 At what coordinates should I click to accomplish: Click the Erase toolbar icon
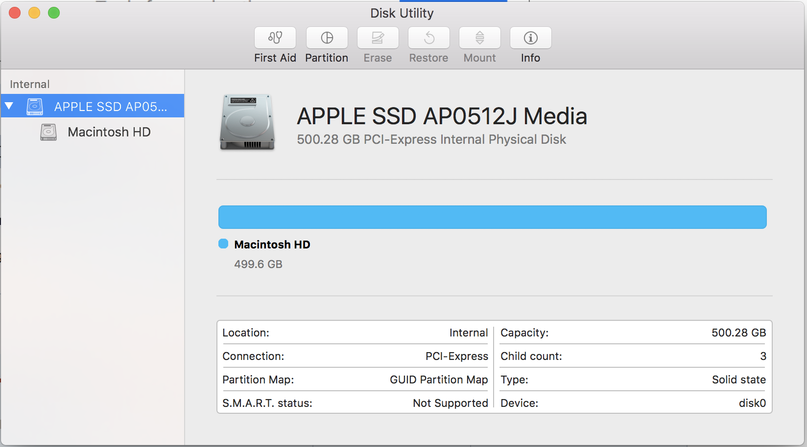[378, 38]
